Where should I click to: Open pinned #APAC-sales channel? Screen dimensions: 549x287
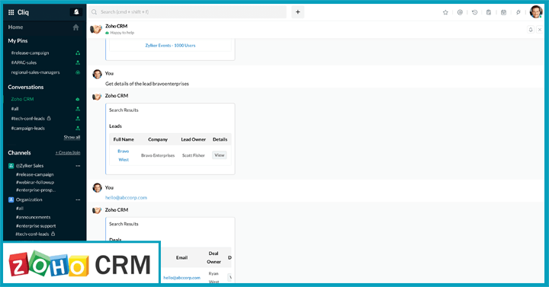(24, 62)
